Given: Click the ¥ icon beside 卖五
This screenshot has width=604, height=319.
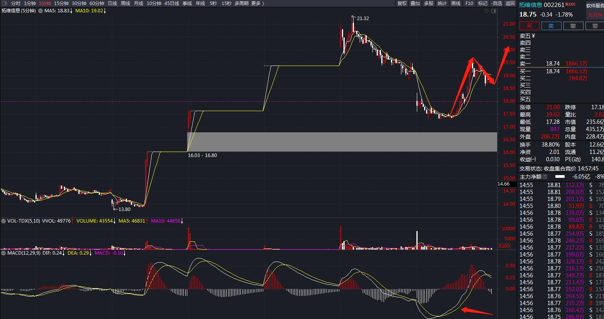Looking at the screenshot, I should click(533, 36).
